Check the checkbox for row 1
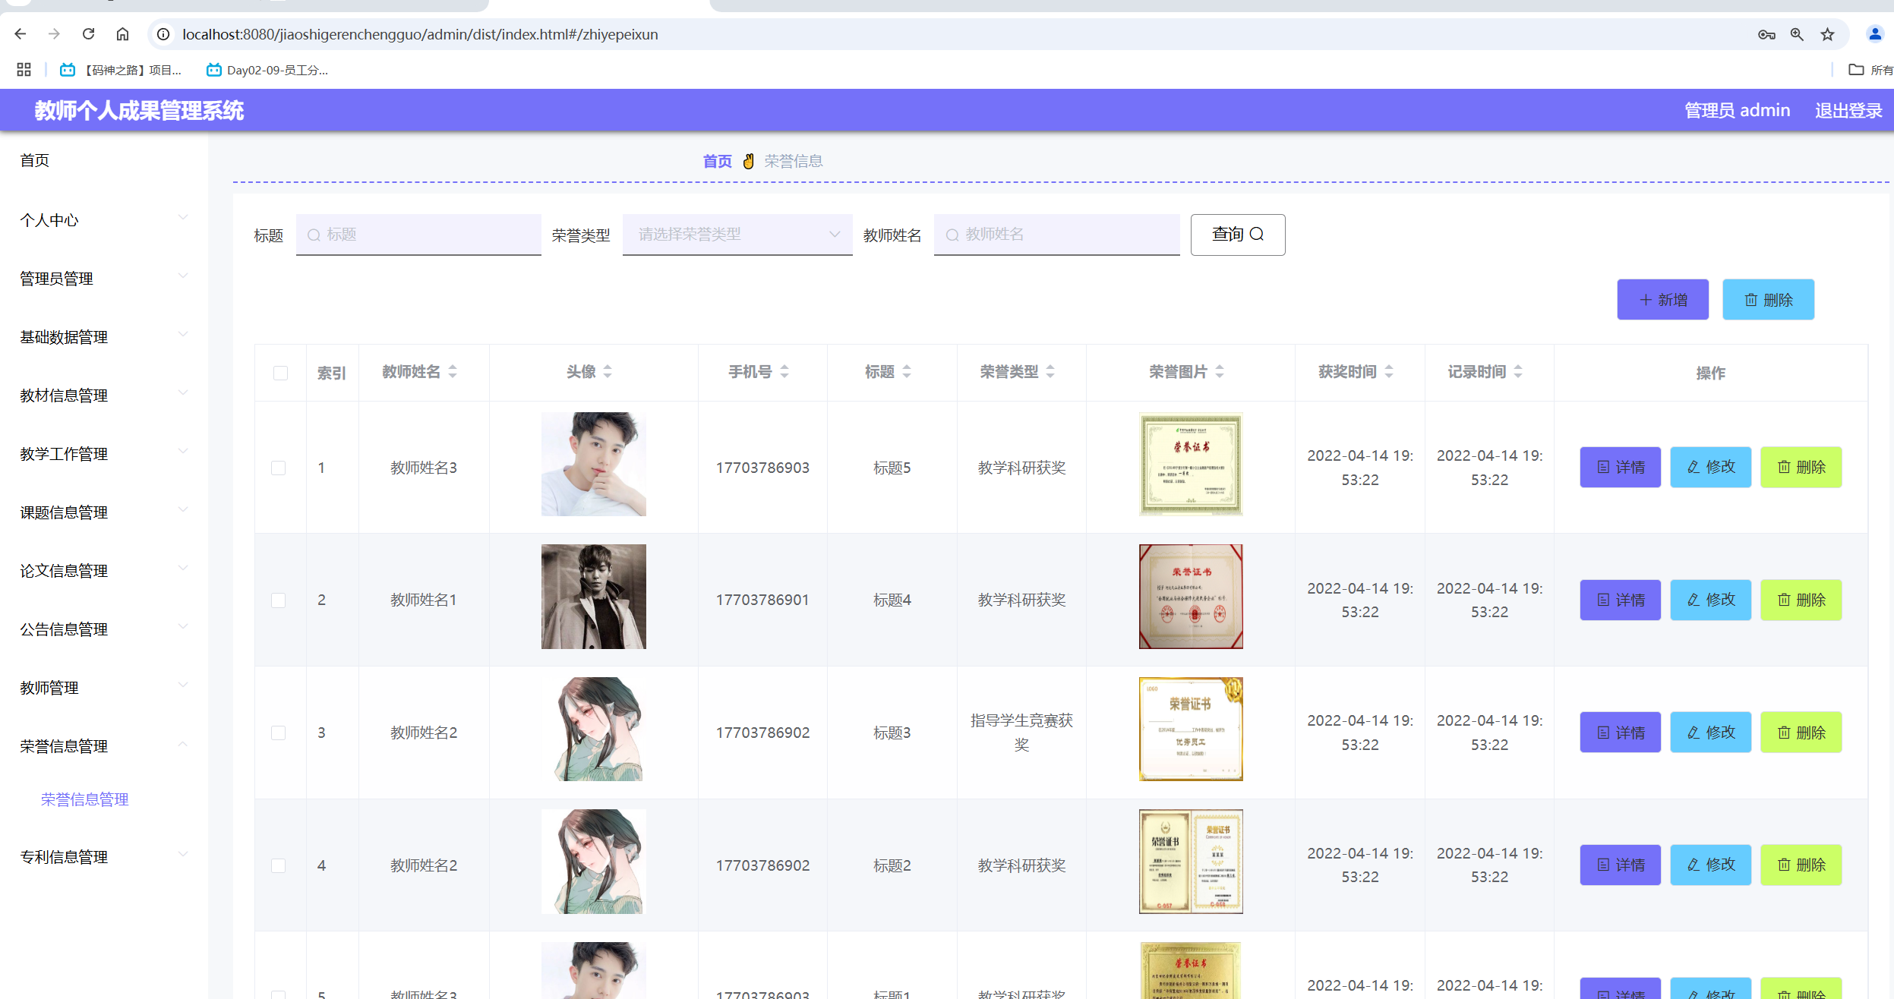Viewport: 1894px width, 999px height. (x=279, y=468)
